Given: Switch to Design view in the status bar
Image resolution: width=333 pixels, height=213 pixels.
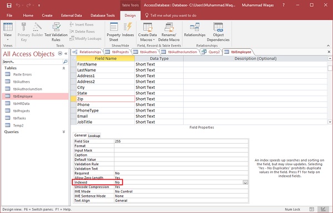Looking at the screenshot, I should (323, 209).
